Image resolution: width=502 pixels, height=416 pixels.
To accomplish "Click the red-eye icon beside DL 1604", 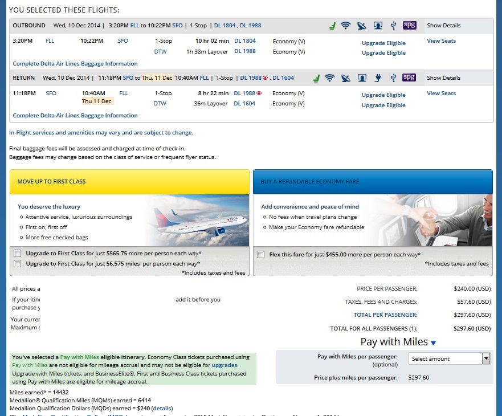I will click(266, 78).
